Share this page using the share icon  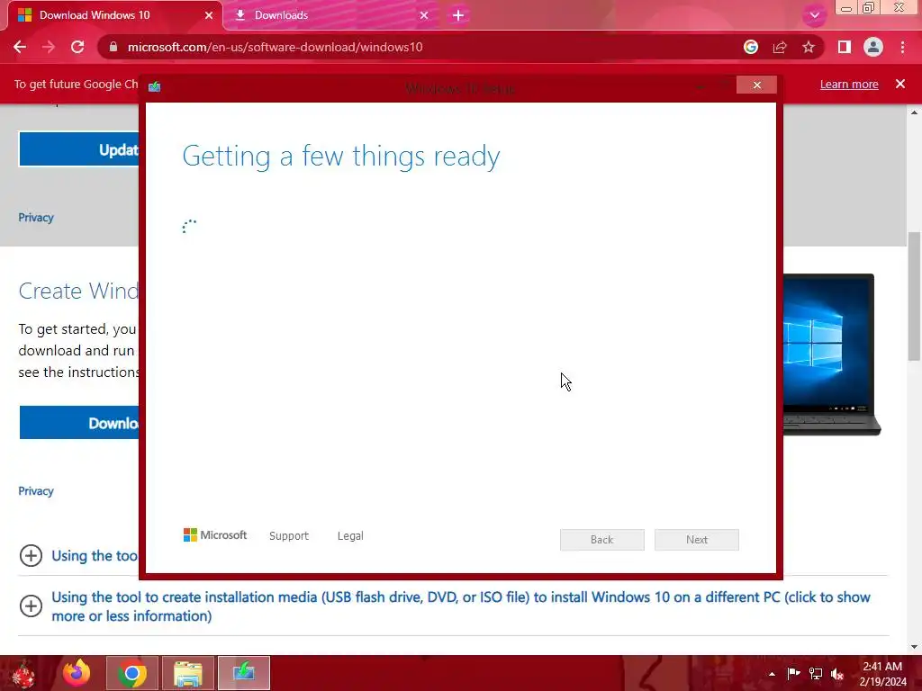click(x=780, y=47)
